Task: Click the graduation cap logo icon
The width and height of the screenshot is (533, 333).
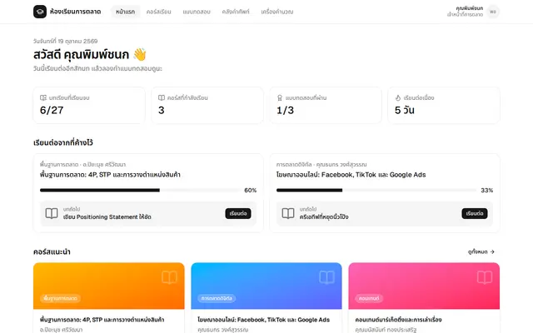Action: pos(40,12)
